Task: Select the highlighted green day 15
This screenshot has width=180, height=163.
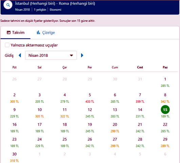Action: point(165,109)
